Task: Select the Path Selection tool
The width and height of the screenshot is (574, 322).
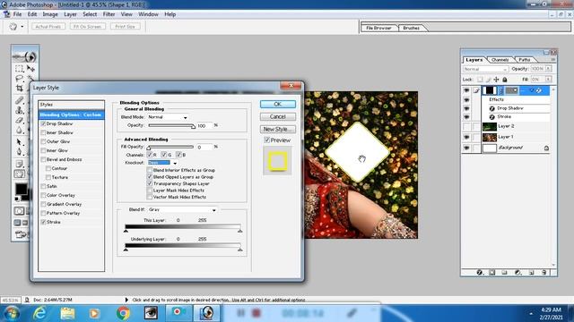Action: tap(20, 142)
